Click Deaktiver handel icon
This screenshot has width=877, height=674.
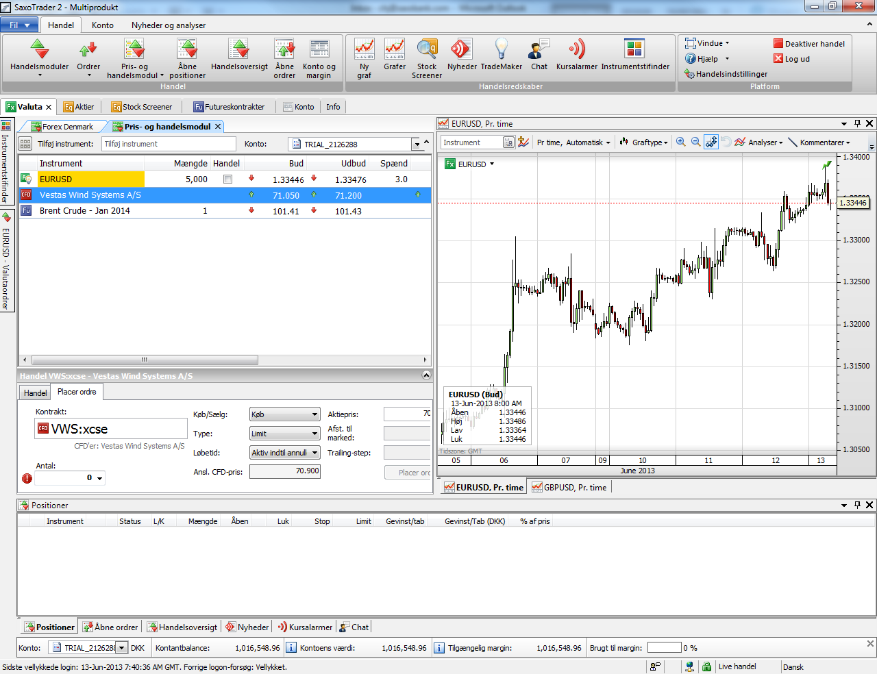778,43
